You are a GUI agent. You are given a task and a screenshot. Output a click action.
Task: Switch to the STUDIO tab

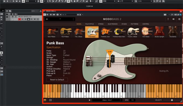coord(124,24)
